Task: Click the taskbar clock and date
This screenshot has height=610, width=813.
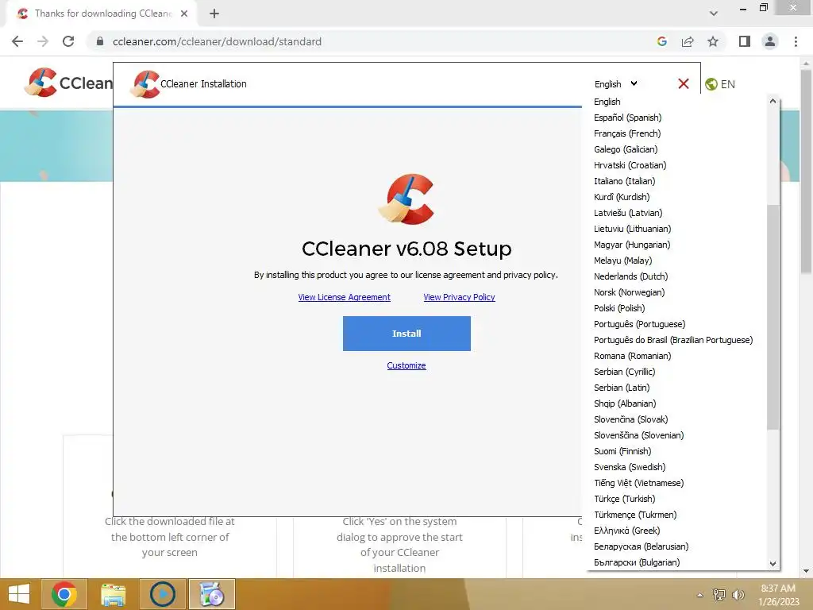Action: click(779, 595)
